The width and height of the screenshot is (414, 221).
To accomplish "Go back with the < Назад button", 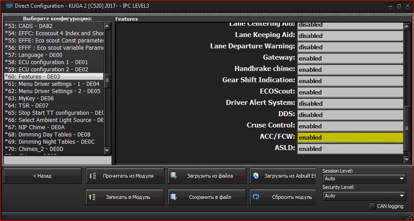I will pos(42,176).
